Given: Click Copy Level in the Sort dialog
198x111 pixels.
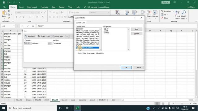Looking at the screenshot, I should [x=58, y=36].
